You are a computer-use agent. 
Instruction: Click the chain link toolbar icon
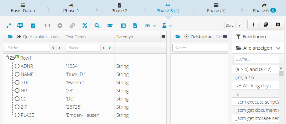[x=73, y=26]
